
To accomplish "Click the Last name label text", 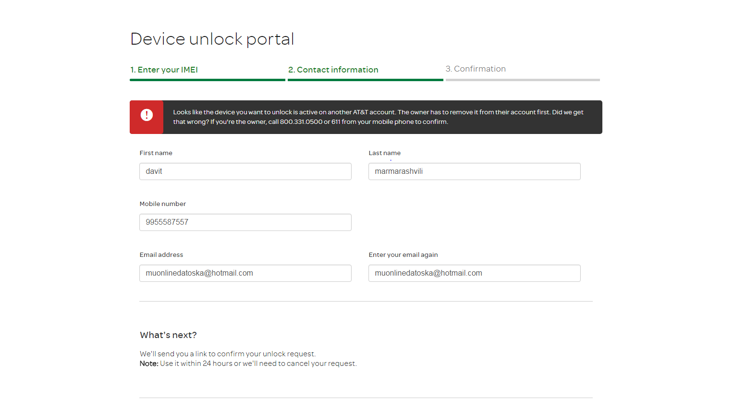I will coord(384,153).
